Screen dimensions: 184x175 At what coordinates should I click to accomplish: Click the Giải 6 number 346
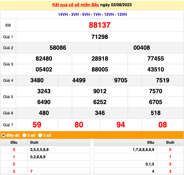tap(99, 113)
